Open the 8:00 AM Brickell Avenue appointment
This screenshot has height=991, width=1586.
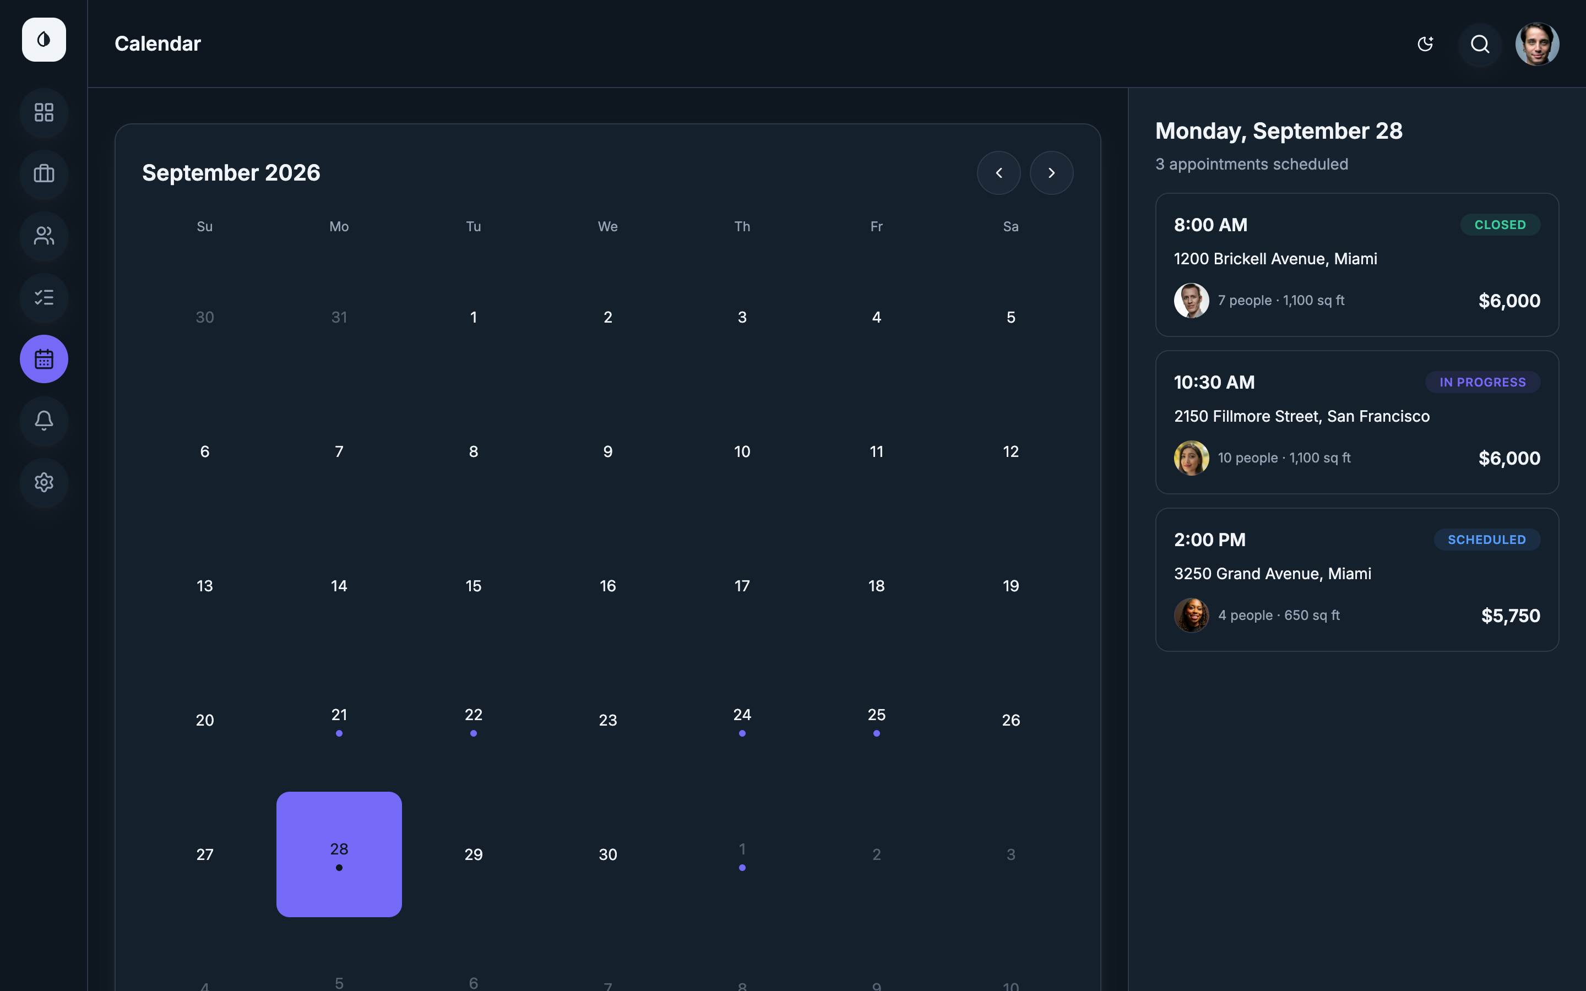click(x=1356, y=265)
